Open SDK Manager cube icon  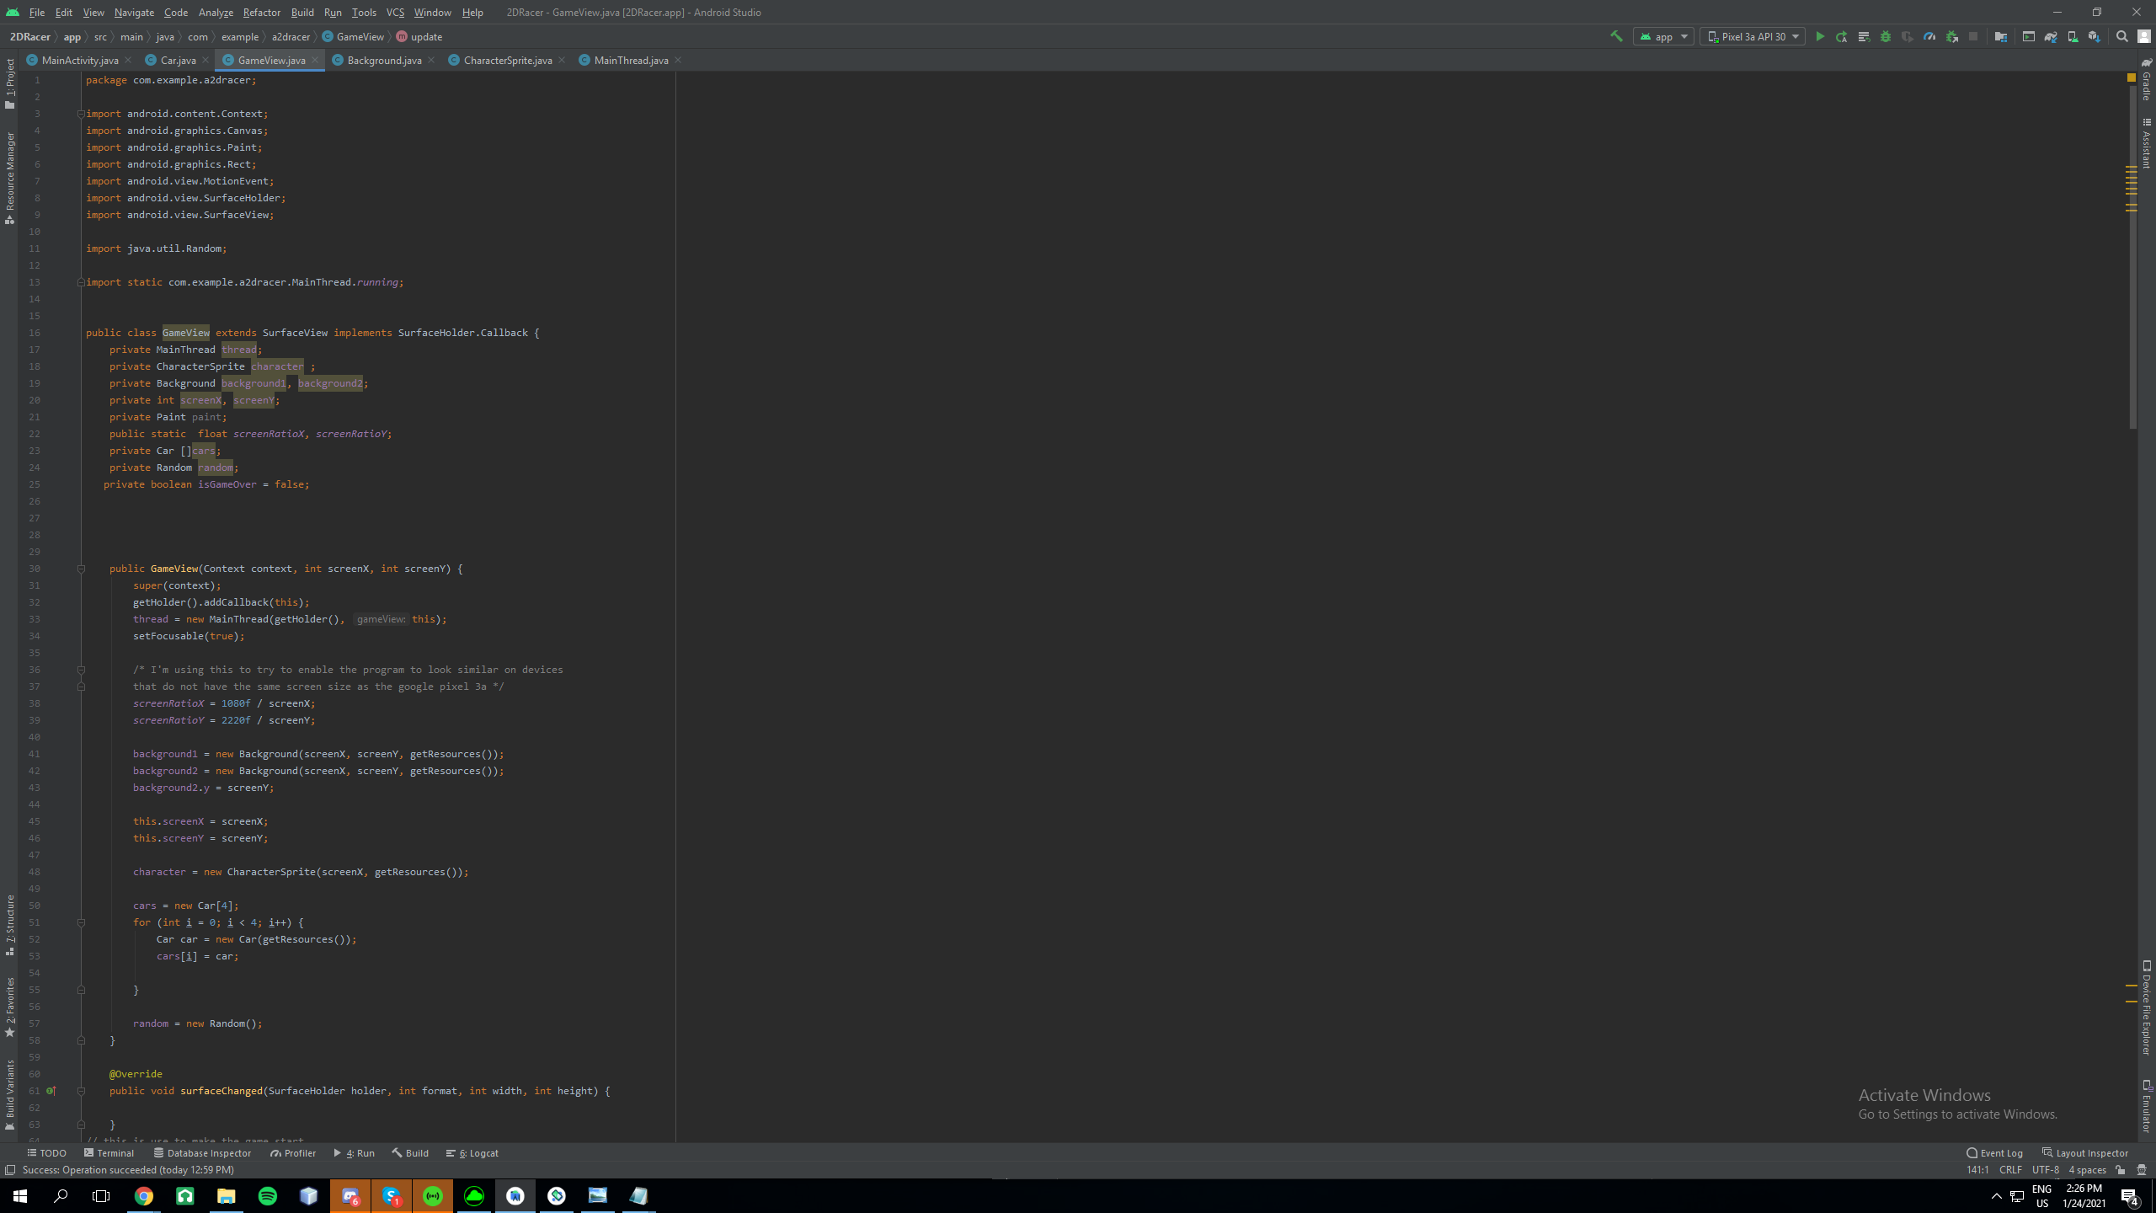pos(2095,36)
